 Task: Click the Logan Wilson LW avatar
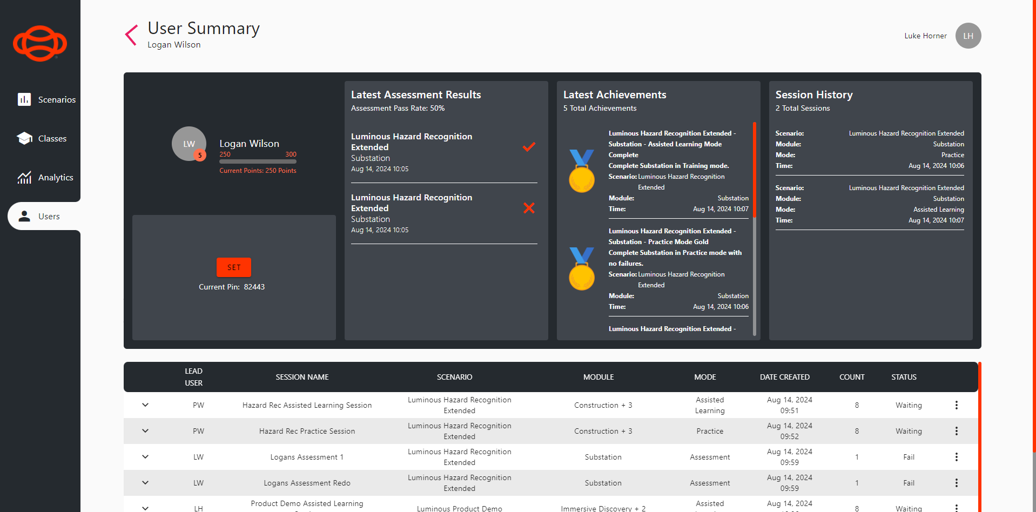[189, 144]
